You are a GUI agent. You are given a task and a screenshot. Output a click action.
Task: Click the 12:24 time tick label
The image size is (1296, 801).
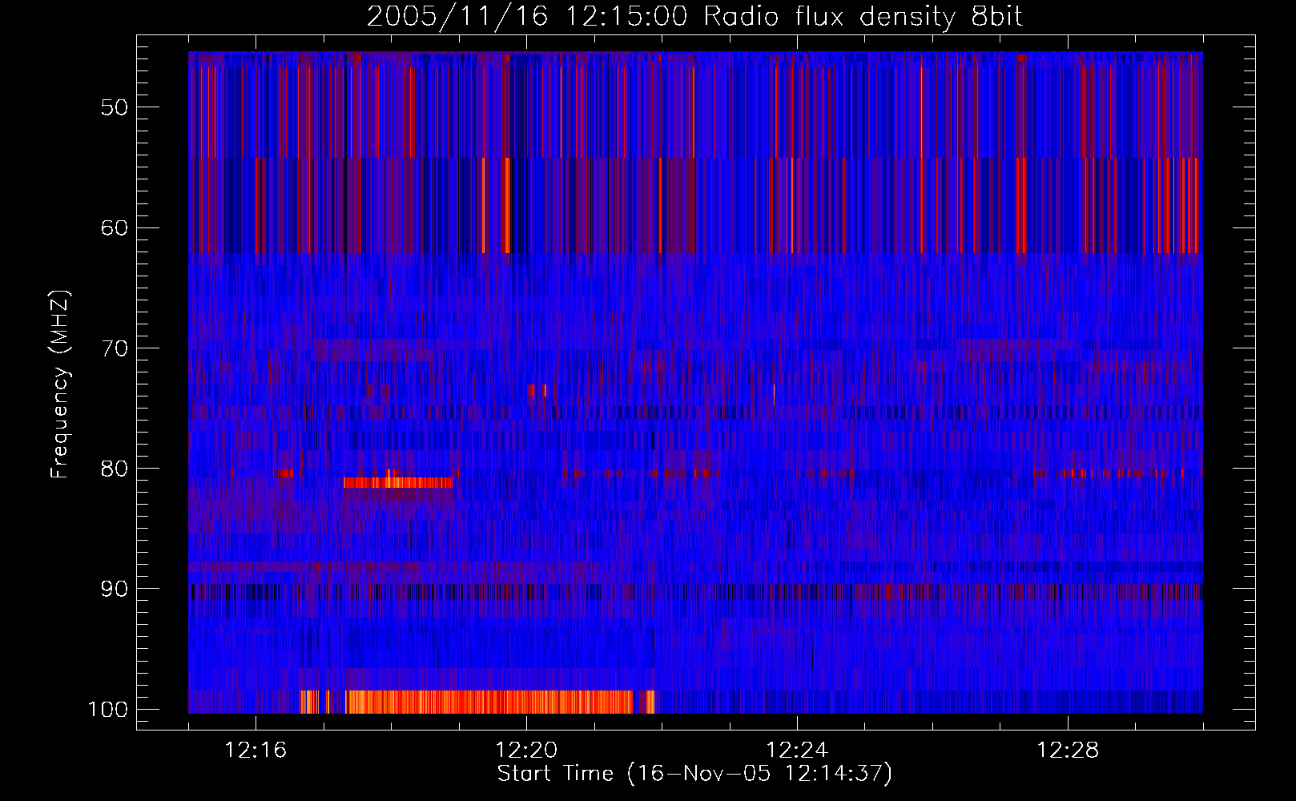797,751
